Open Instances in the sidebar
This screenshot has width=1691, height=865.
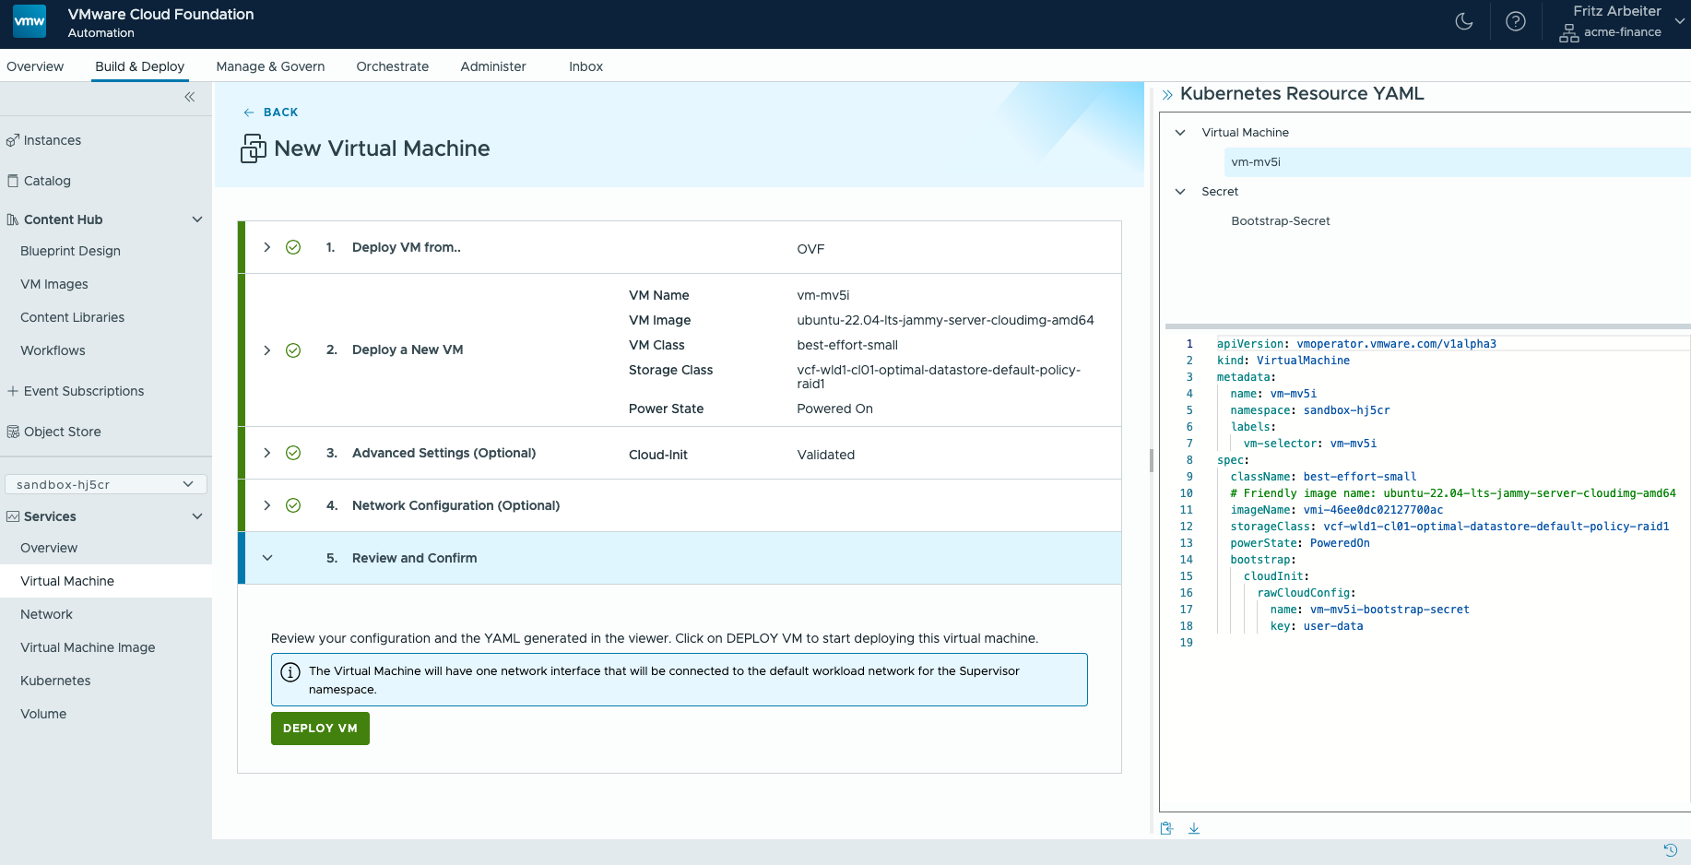(x=52, y=139)
